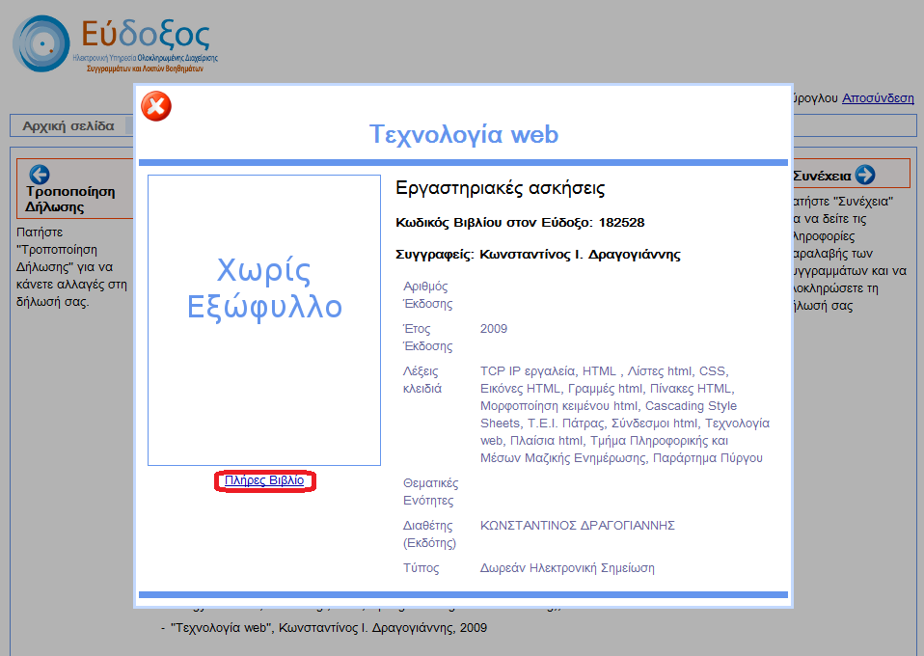
Task: Click the popup title Τεχνολογία web
Action: click(463, 134)
